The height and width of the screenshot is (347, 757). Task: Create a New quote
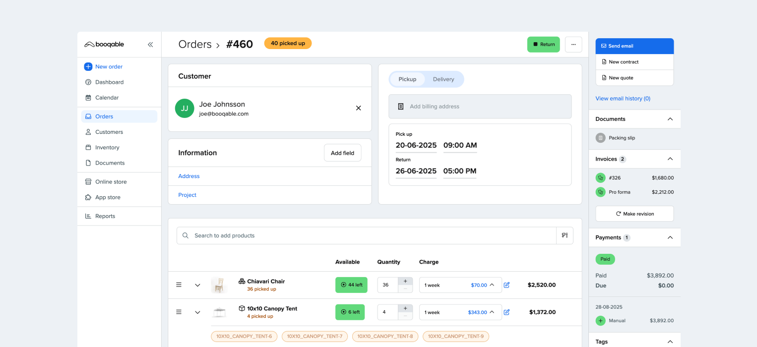click(x=634, y=78)
